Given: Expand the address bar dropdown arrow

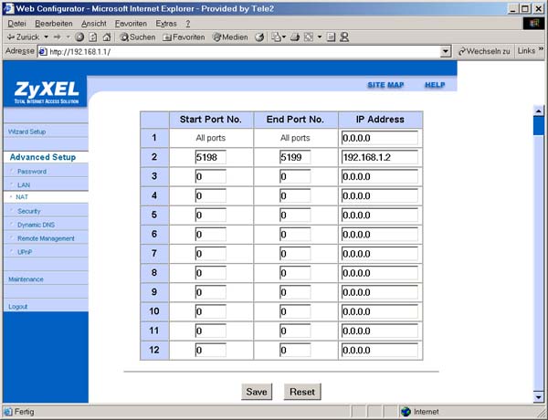Looking at the screenshot, I should click(445, 51).
